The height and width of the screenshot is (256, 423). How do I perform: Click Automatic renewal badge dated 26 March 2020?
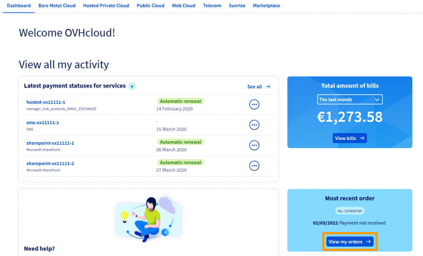[x=181, y=142]
